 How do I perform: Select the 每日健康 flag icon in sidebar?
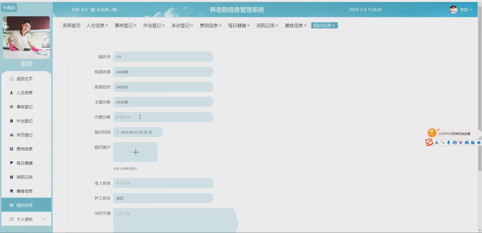[x=11, y=163]
